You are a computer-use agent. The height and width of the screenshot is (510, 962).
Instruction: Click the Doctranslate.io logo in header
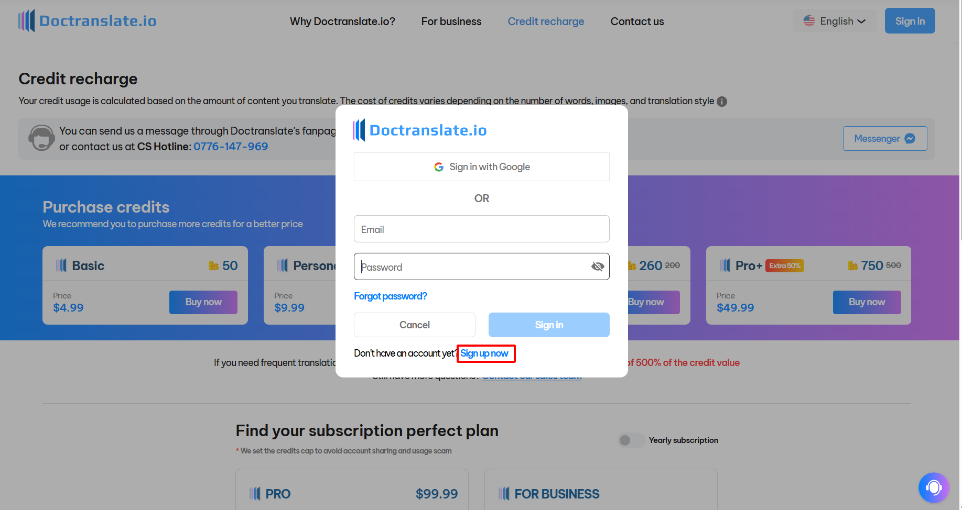(87, 21)
